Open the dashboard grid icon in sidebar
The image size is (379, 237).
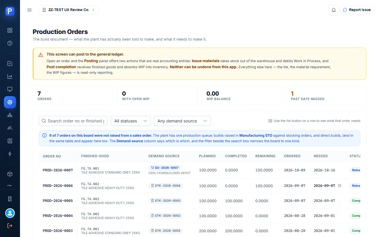(x=10, y=30)
